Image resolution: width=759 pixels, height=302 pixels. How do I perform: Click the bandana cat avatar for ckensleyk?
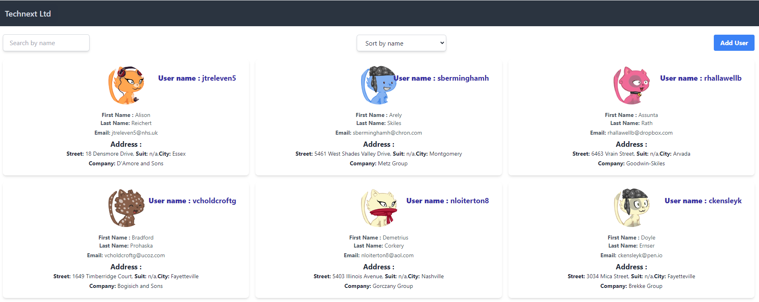tap(631, 208)
